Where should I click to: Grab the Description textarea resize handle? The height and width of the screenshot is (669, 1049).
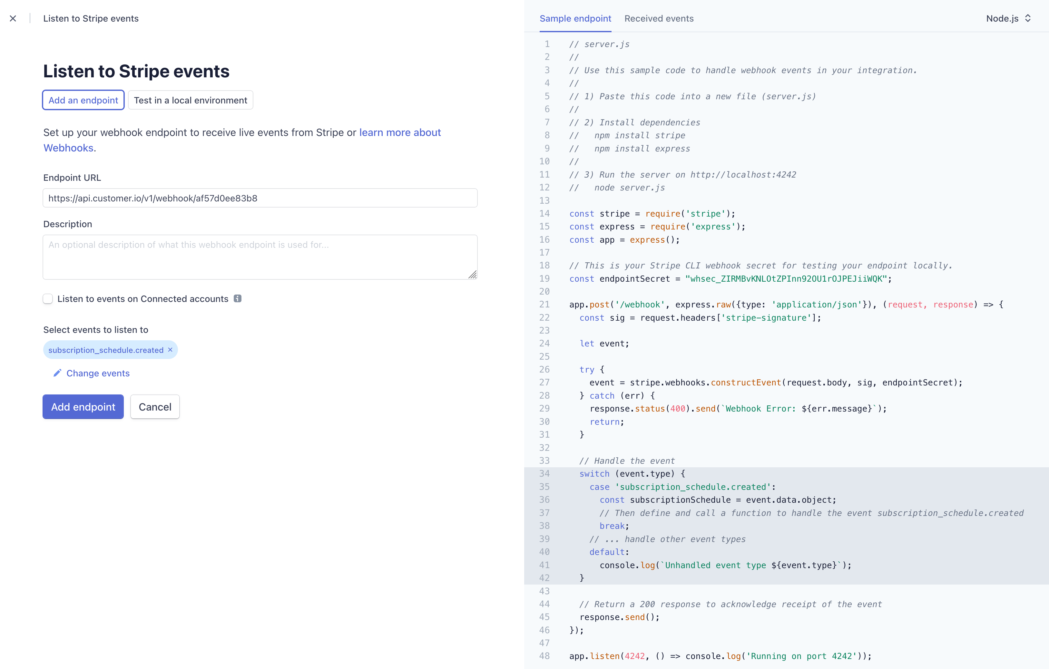click(x=473, y=274)
